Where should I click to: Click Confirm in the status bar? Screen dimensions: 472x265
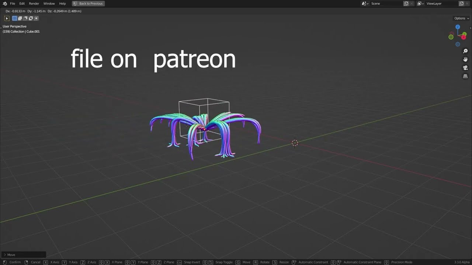tap(15, 262)
